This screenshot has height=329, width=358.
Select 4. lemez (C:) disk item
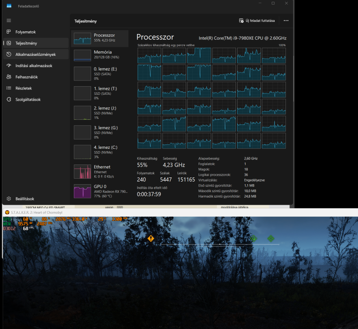(x=100, y=152)
